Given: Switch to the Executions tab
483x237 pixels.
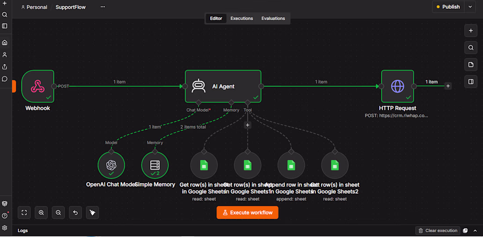Looking at the screenshot, I should pyautogui.click(x=242, y=18).
